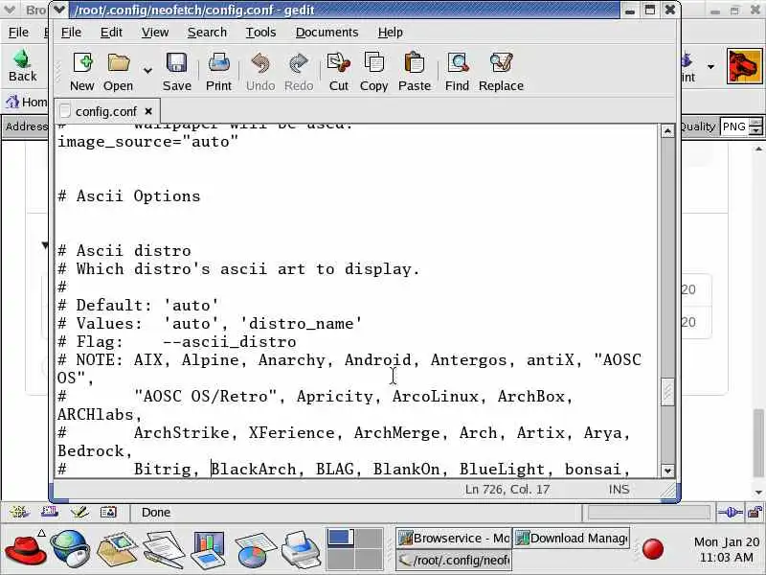Launch the word processor panel icon

pos(163,549)
